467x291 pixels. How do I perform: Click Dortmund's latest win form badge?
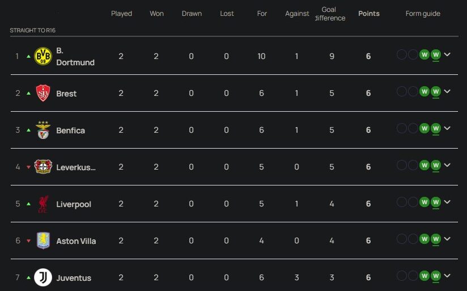pos(436,55)
